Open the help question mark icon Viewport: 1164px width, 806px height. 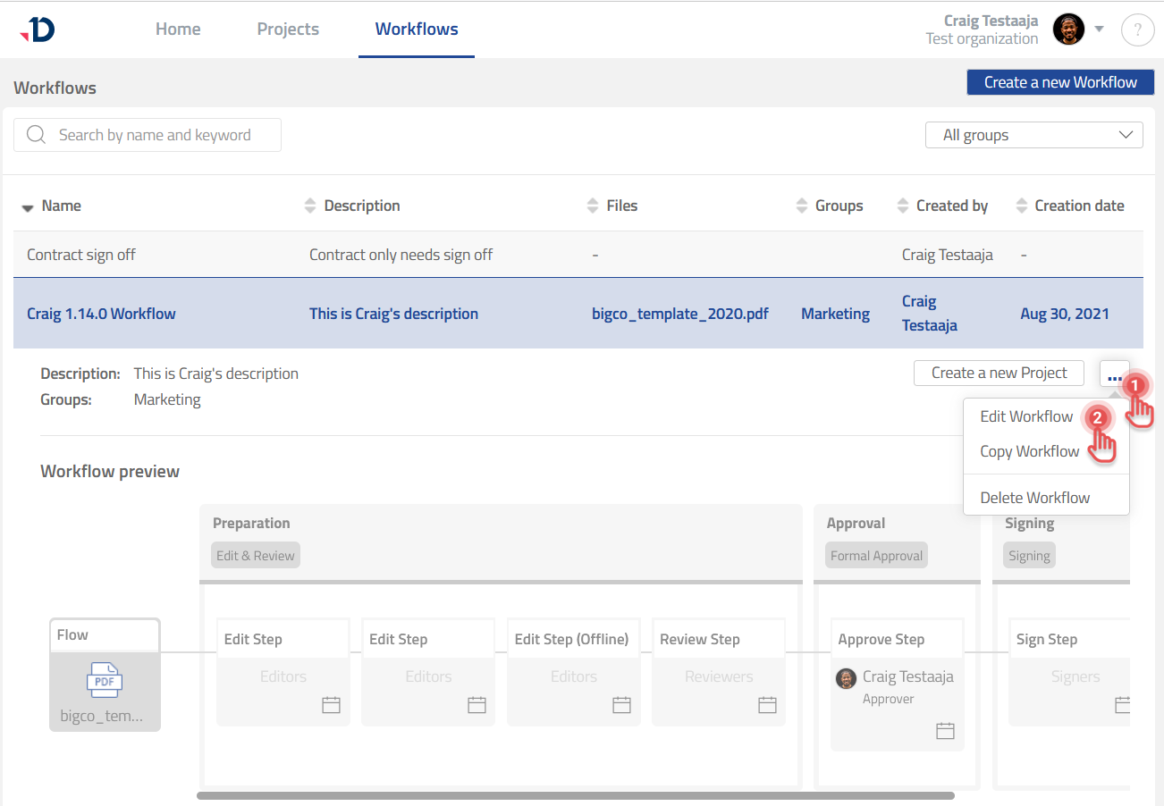(1137, 29)
